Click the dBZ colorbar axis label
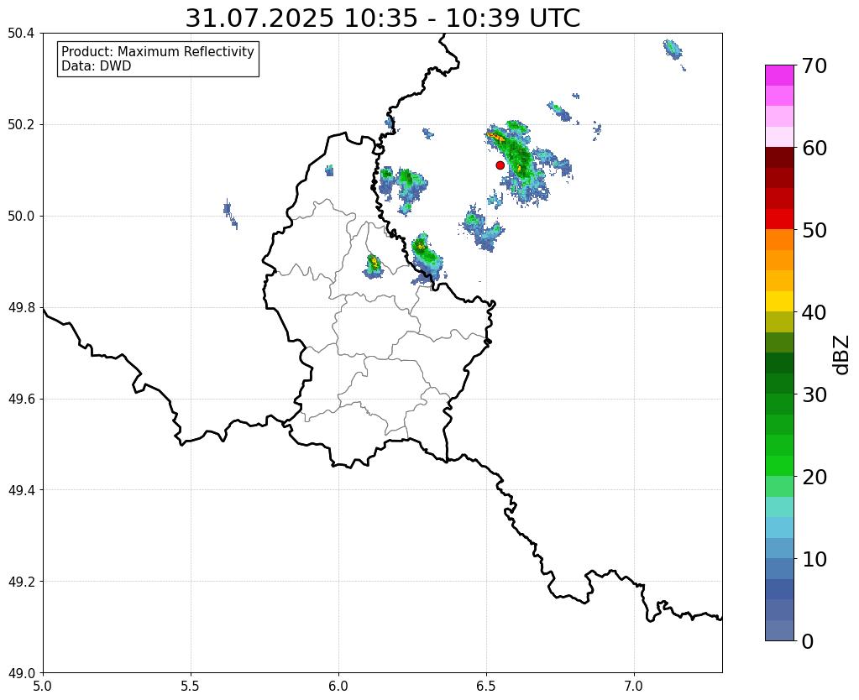Viewport: 859px width, 700px height. click(x=842, y=355)
